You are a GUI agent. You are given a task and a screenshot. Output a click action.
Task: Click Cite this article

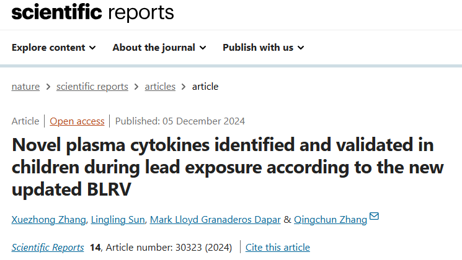(x=278, y=248)
